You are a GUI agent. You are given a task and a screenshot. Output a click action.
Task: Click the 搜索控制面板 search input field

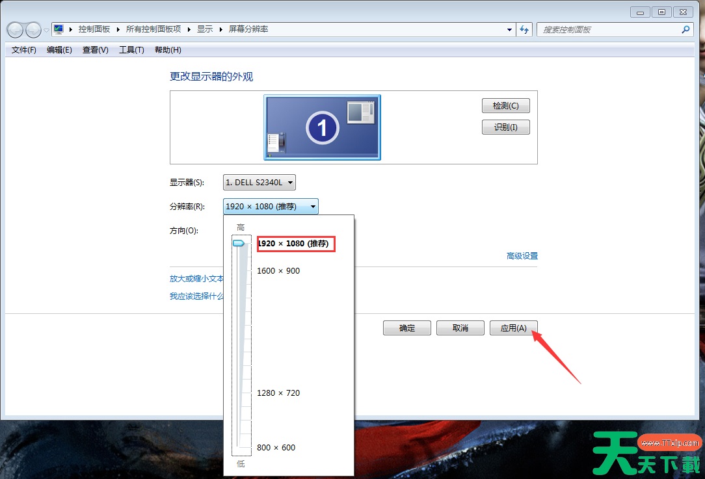pyautogui.click(x=608, y=30)
